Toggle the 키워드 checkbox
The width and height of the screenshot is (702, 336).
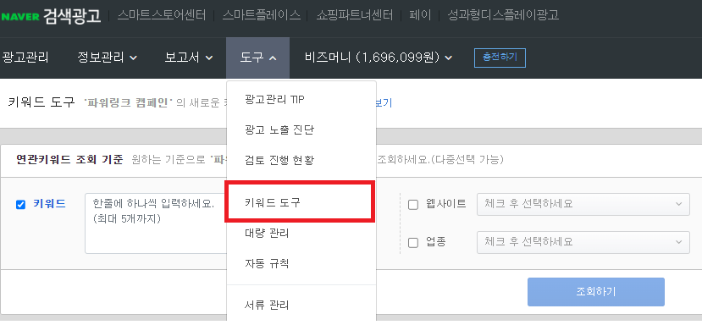coord(20,205)
